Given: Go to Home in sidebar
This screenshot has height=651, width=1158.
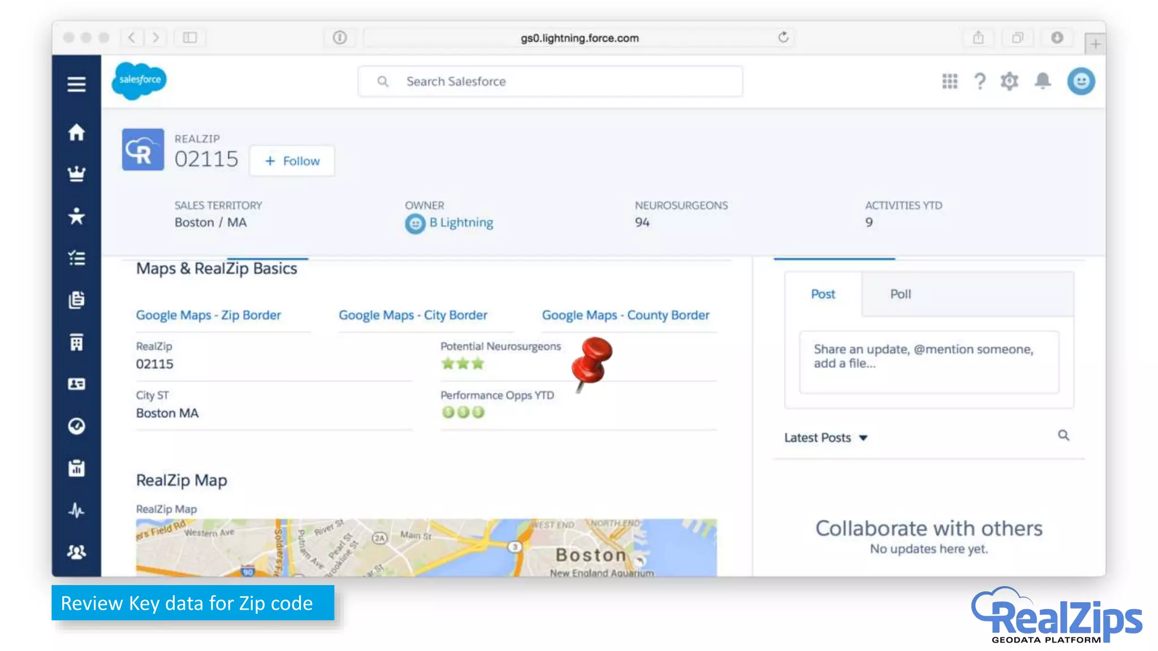Looking at the screenshot, I should (x=76, y=132).
